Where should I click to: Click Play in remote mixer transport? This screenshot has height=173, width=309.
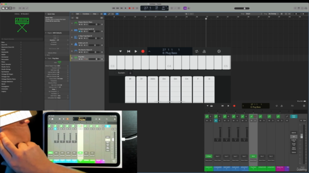[228, 106]
